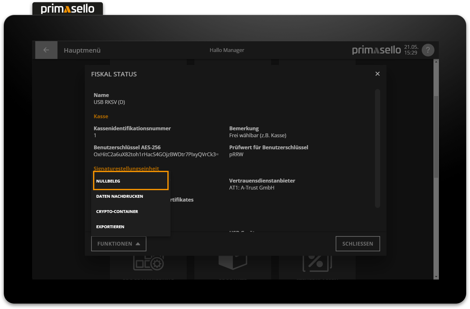Image resolution: width=470 pixels, height=309 pixels.
Task: Collapse the Funktionen dropdown
Action: (x=118, y=244)
